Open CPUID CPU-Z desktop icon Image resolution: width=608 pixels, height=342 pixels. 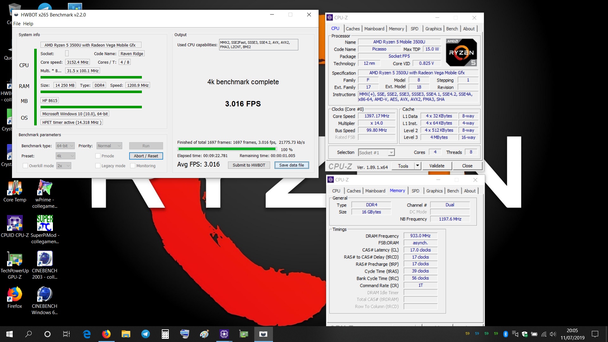[15, 226]
